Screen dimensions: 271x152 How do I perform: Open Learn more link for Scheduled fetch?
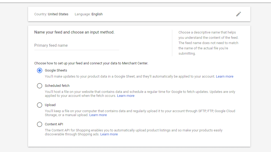[126, 96]
